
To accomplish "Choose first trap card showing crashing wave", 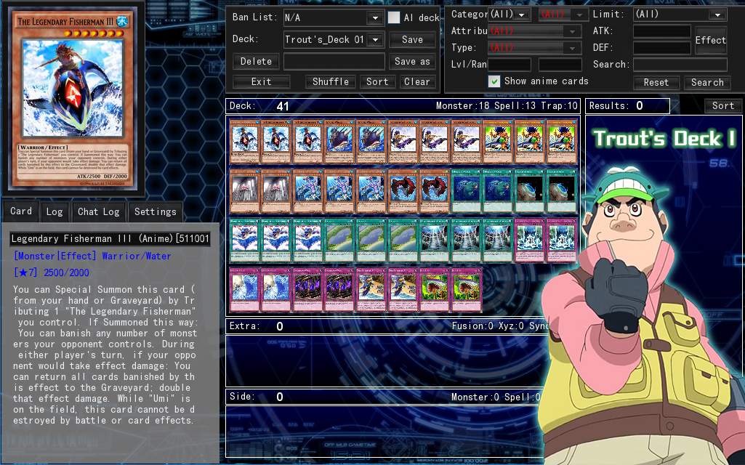I will click(x=244, y=290).
